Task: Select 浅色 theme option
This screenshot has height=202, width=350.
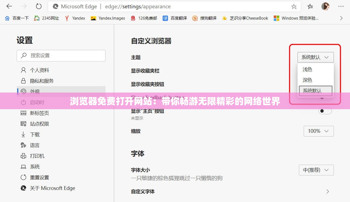Action: tap(316, 69)
